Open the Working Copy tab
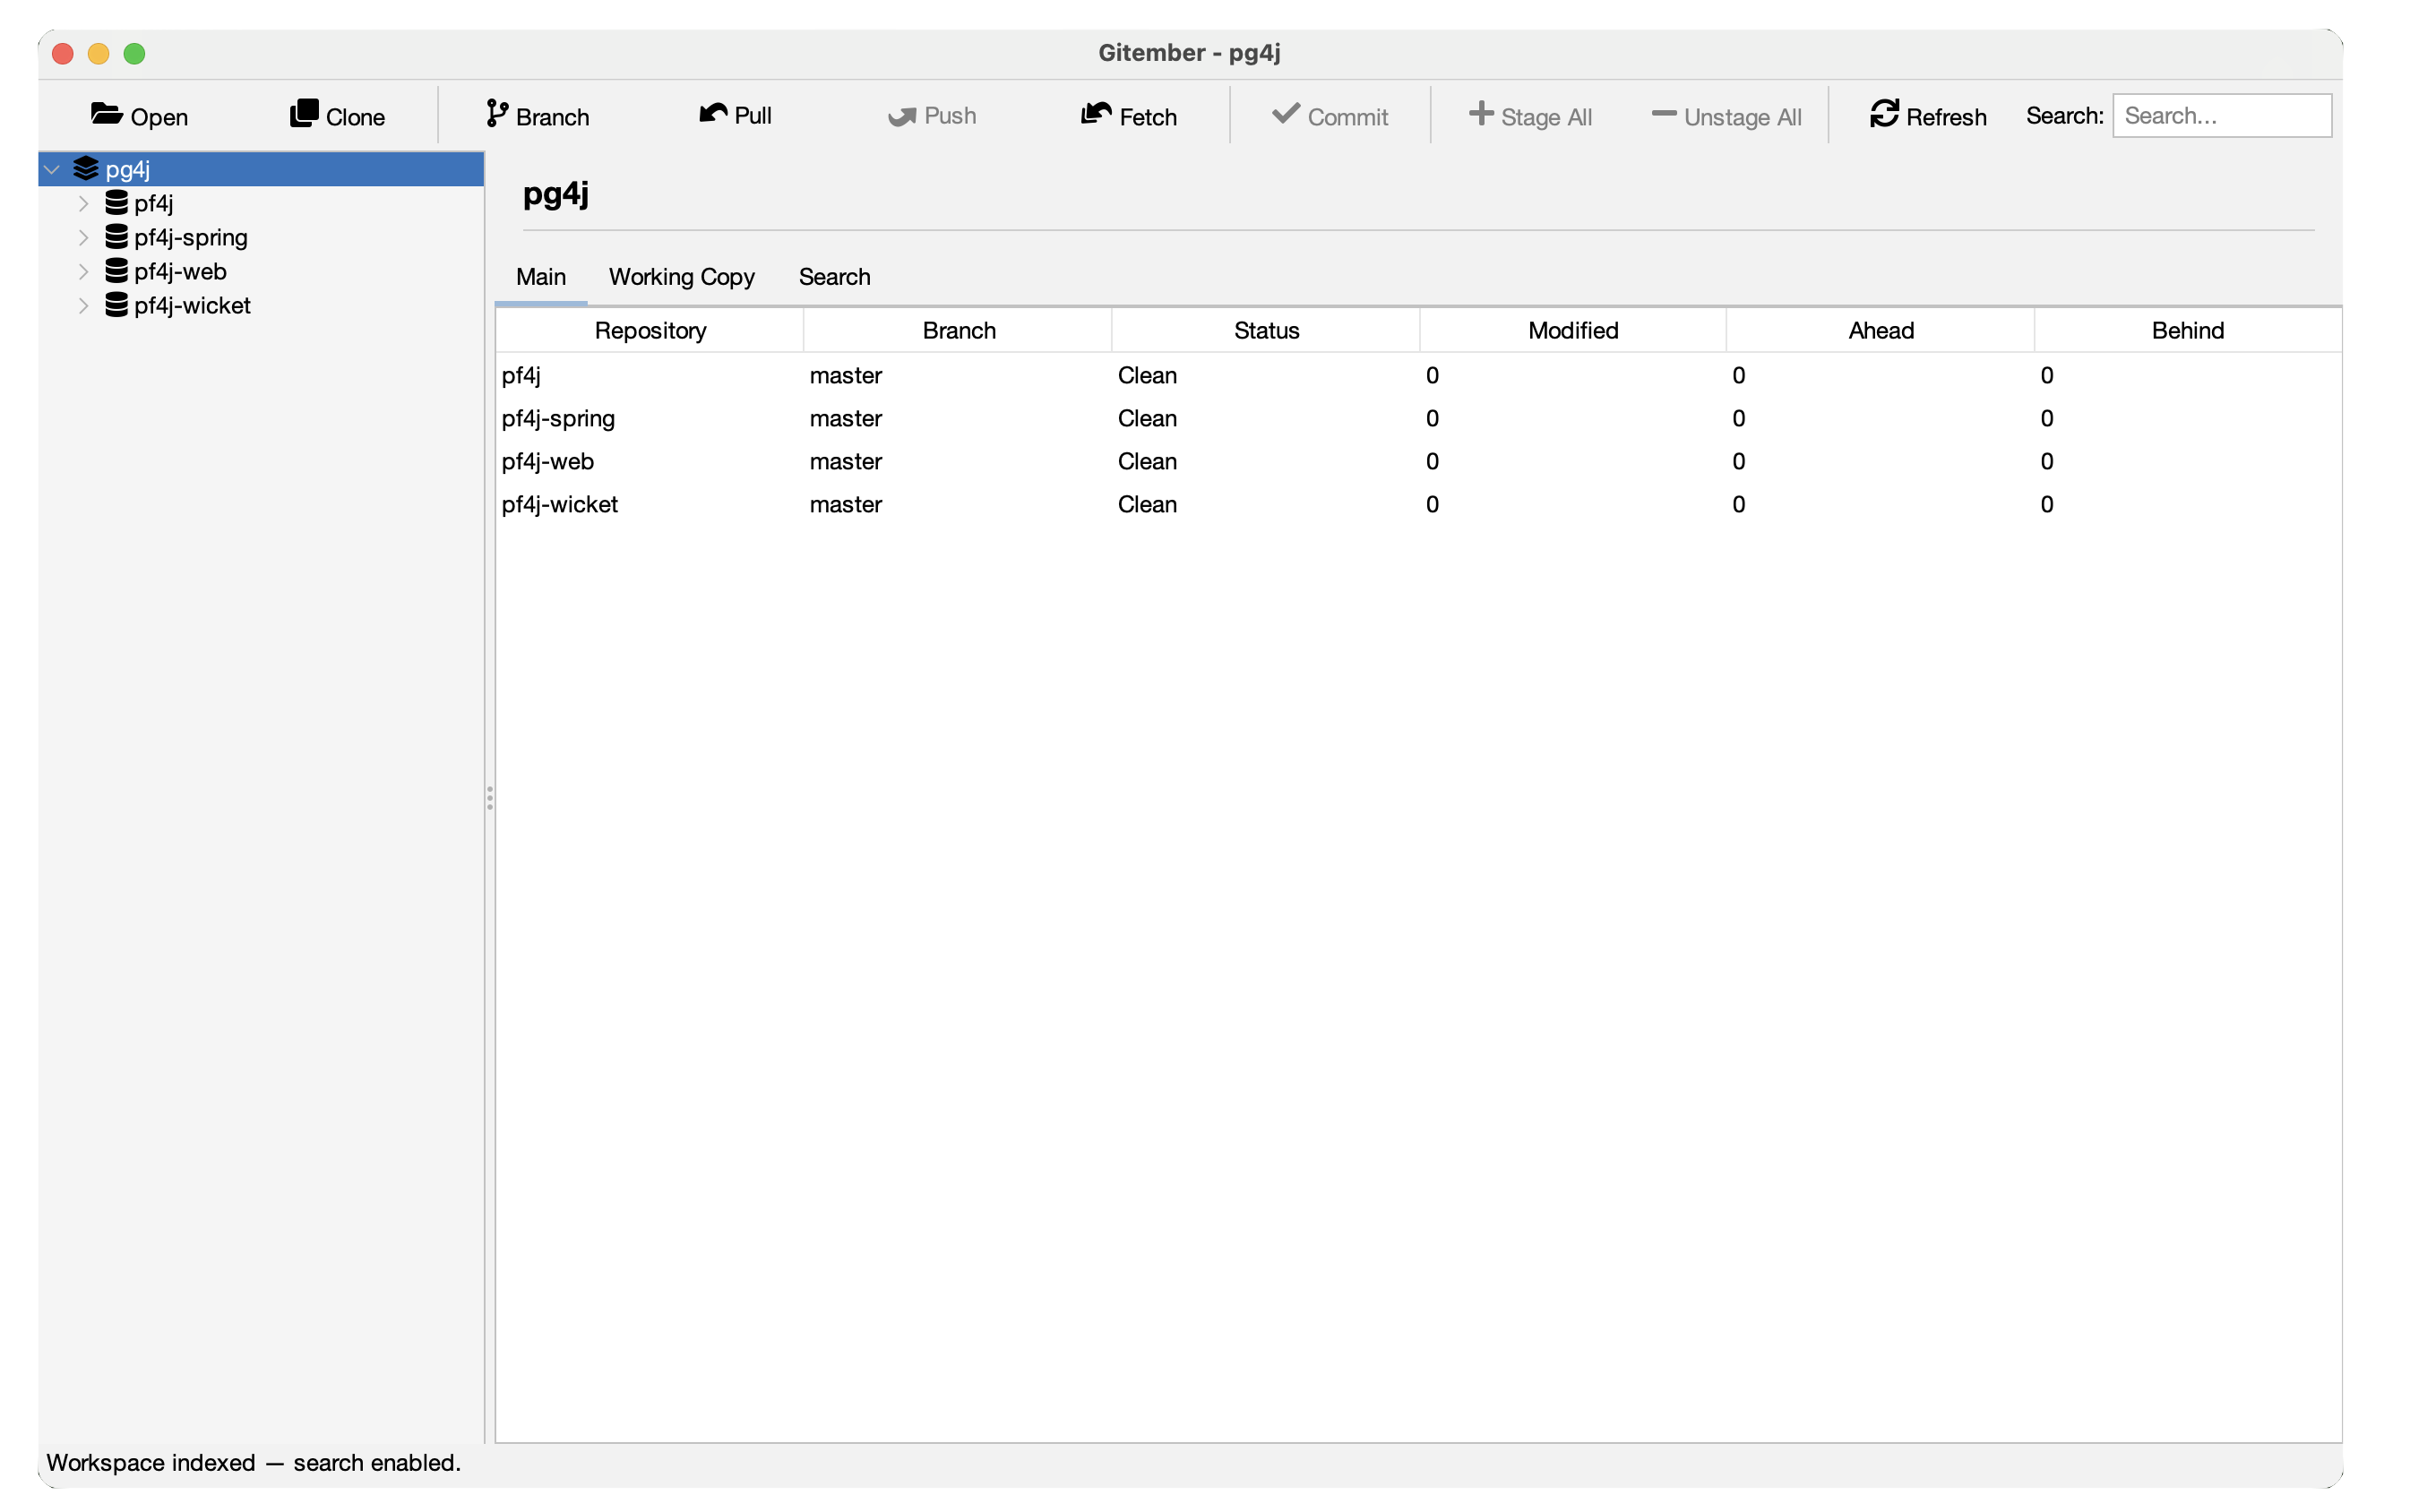The image size is (2410, 1512). [x=681, y=277]
